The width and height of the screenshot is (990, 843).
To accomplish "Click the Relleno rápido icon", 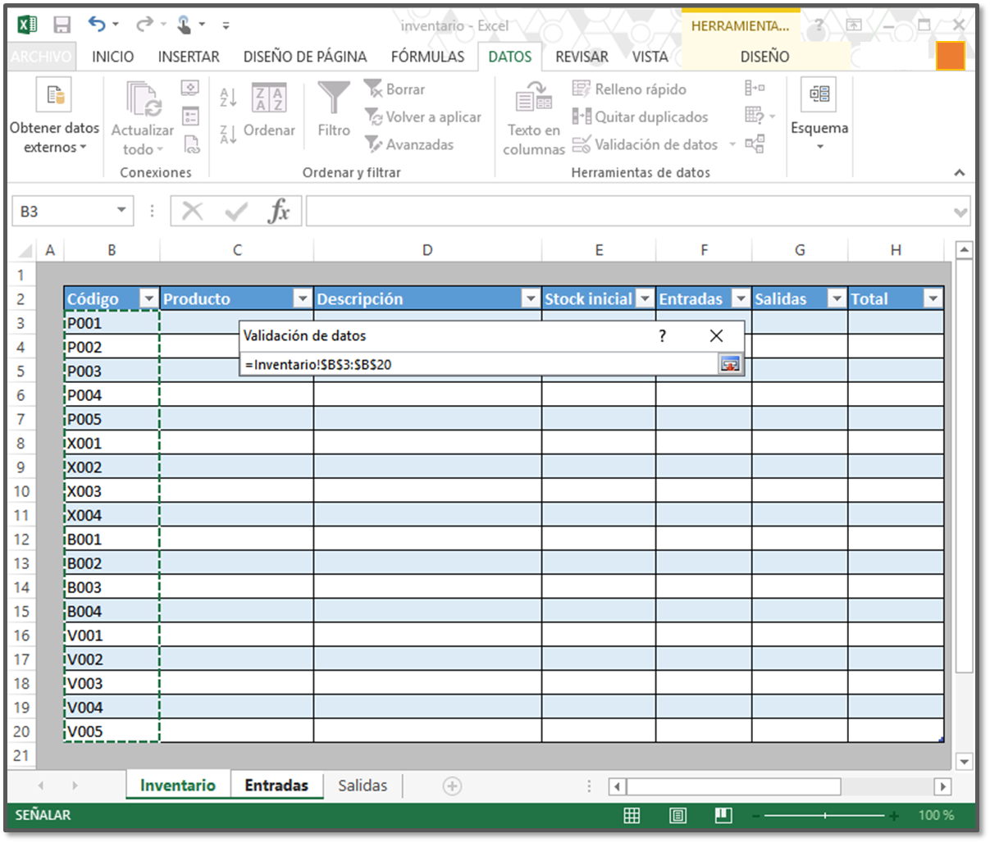I will tap(582, 89).
